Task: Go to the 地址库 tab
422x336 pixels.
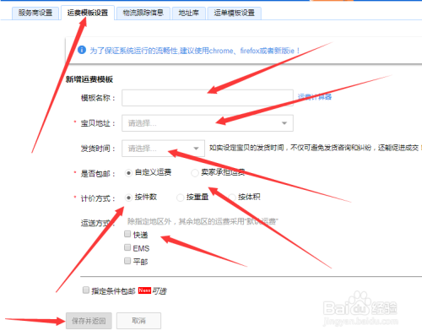Action: (188, 13)
